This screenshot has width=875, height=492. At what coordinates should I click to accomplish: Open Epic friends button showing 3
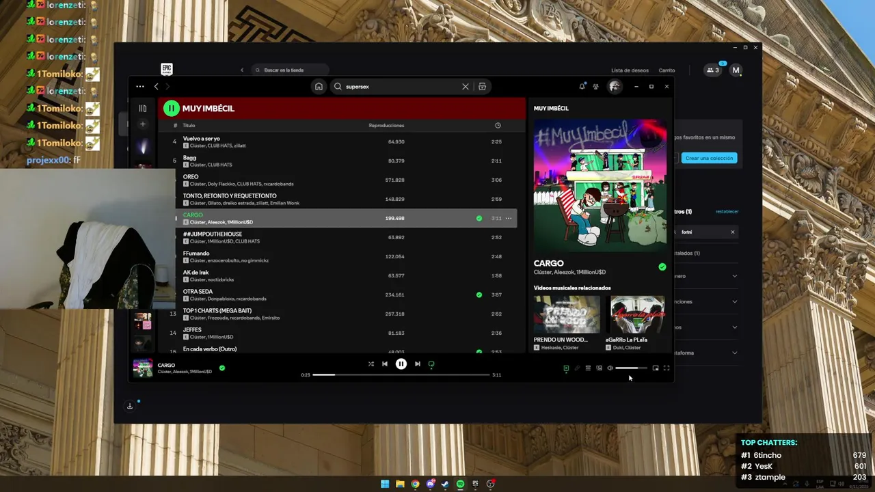point(713,70)
